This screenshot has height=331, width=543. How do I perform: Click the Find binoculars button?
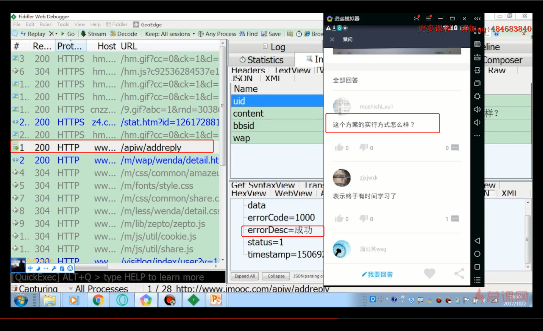click(248, 34)
